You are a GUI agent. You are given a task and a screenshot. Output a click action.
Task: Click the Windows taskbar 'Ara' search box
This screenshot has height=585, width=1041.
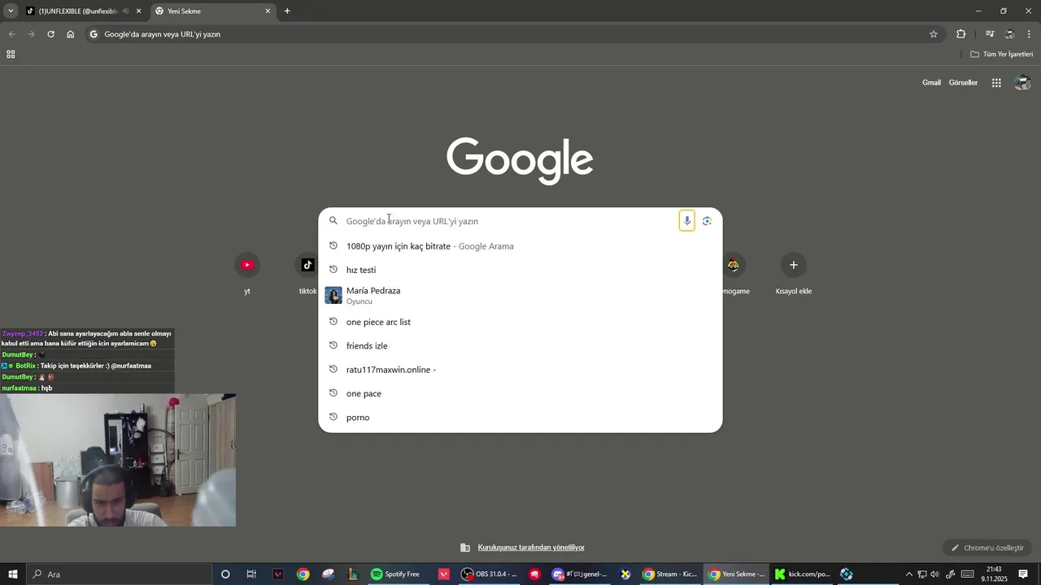click(118, 574)
